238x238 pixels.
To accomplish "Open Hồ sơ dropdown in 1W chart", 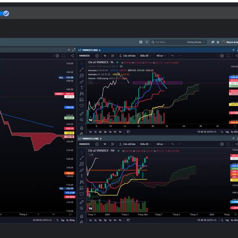I will coord(161,144).
